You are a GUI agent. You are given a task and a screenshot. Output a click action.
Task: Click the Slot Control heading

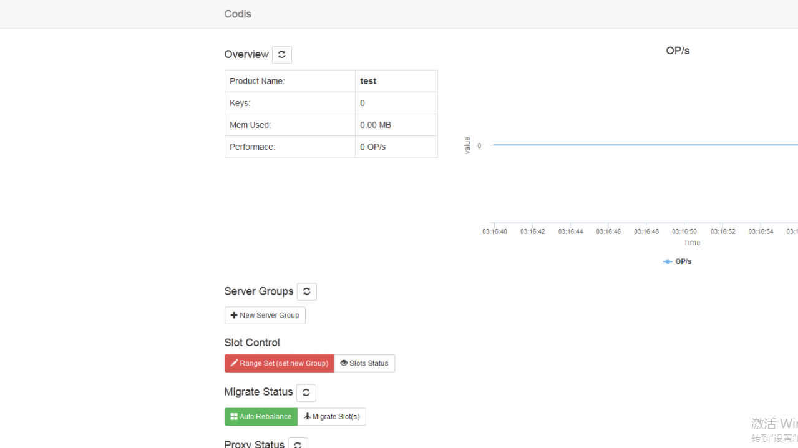tap(252, 343)
